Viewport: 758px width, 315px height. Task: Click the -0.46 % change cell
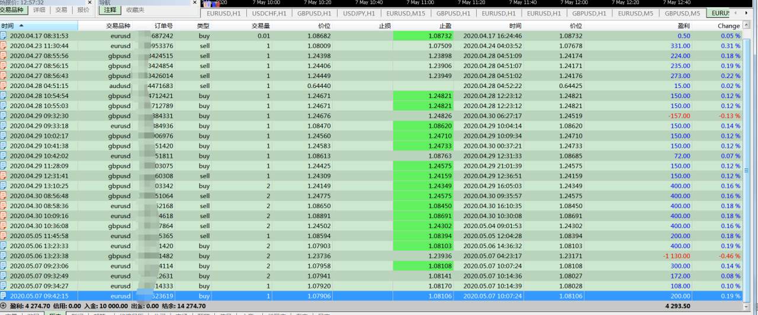pos(729,256)
